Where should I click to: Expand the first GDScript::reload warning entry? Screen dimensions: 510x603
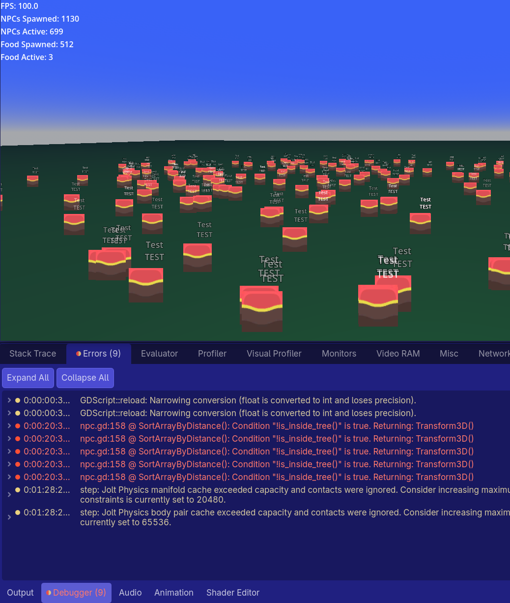9,400
